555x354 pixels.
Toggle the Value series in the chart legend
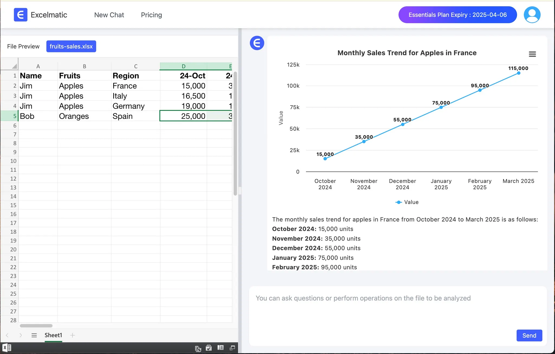[x=407, y=202]
